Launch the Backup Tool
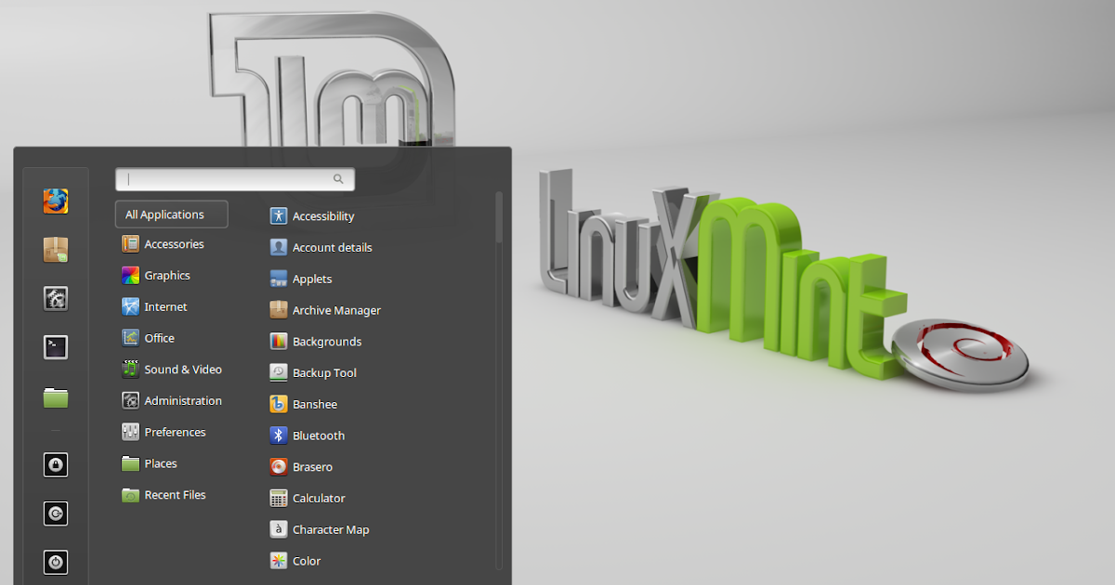The height and width of the screenshot is (585, 1115). tap(321, 372)
